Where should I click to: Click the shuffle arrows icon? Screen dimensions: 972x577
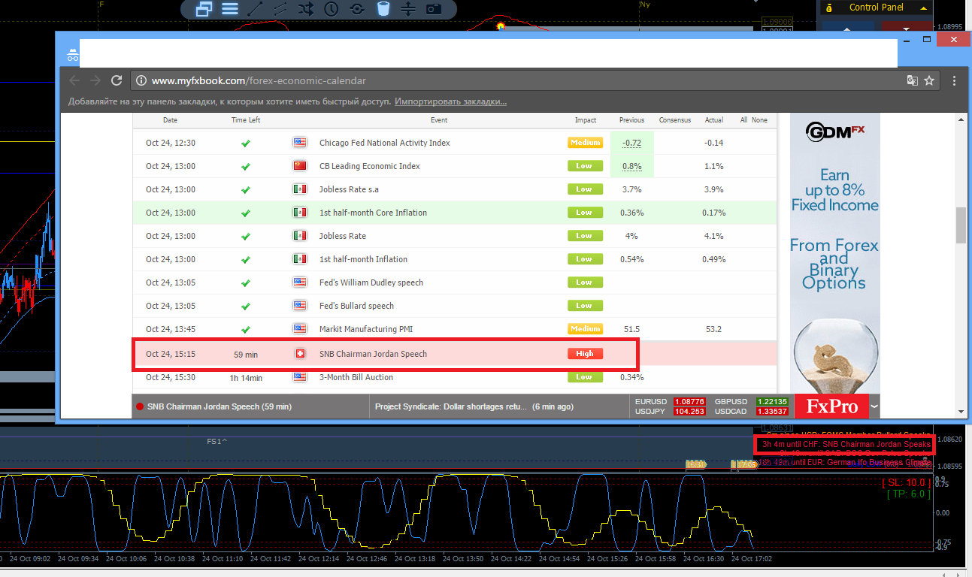pyautogui.click(x=305, y=9)
